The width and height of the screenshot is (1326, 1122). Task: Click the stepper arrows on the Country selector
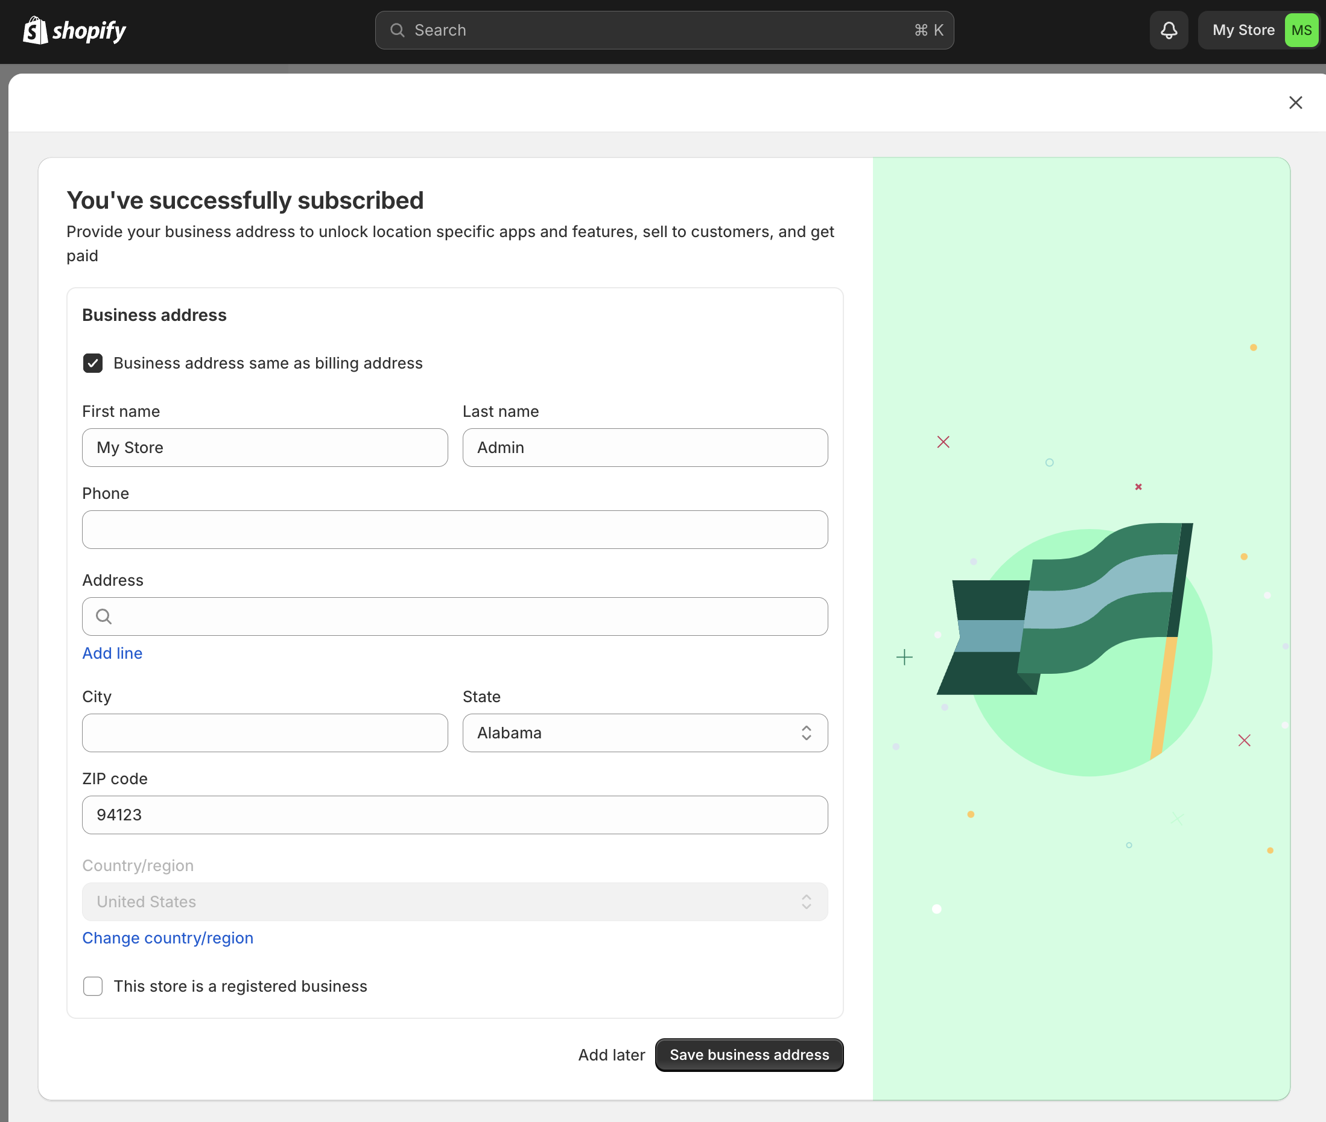806,901
